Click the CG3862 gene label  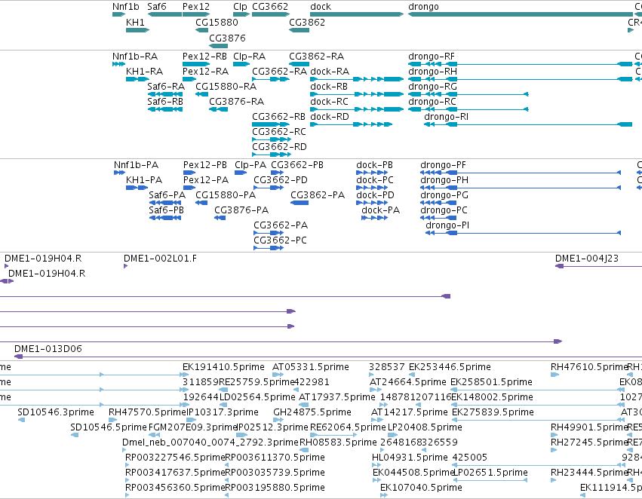307,22
